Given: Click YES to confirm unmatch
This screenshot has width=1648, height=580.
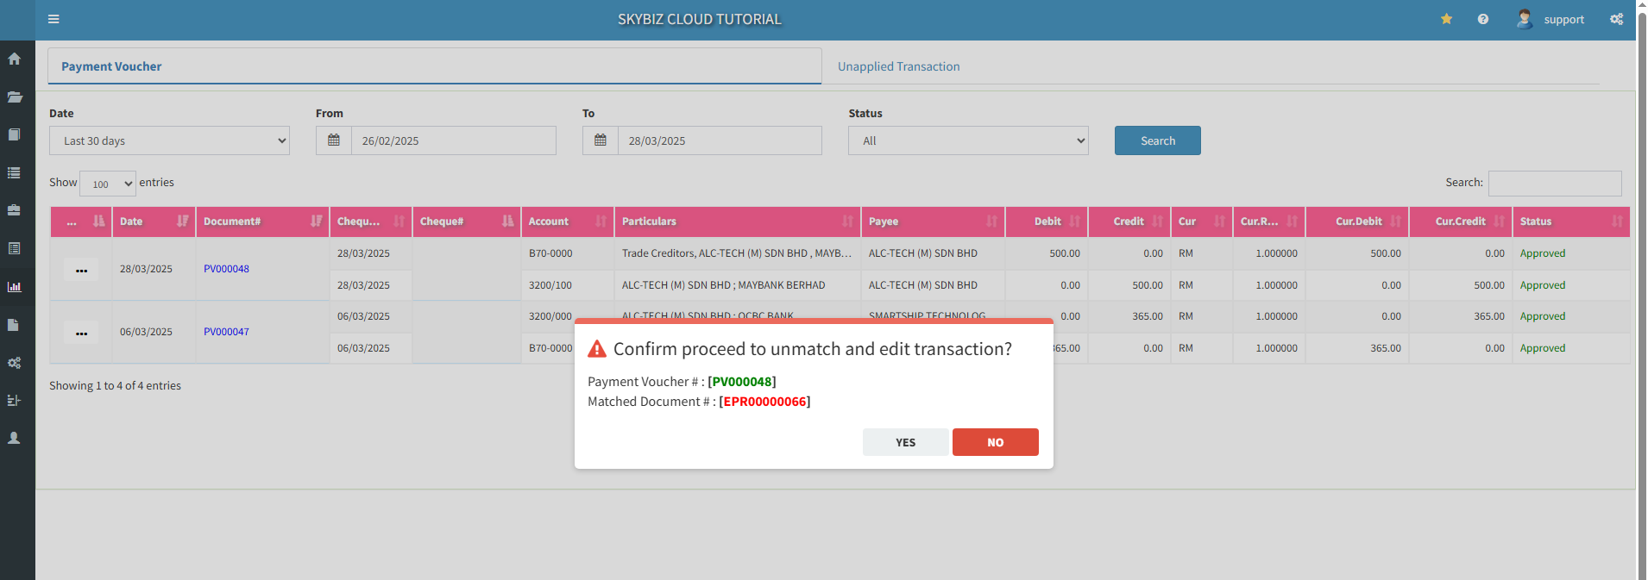Looking at the screenshot, I should [905, 442].
